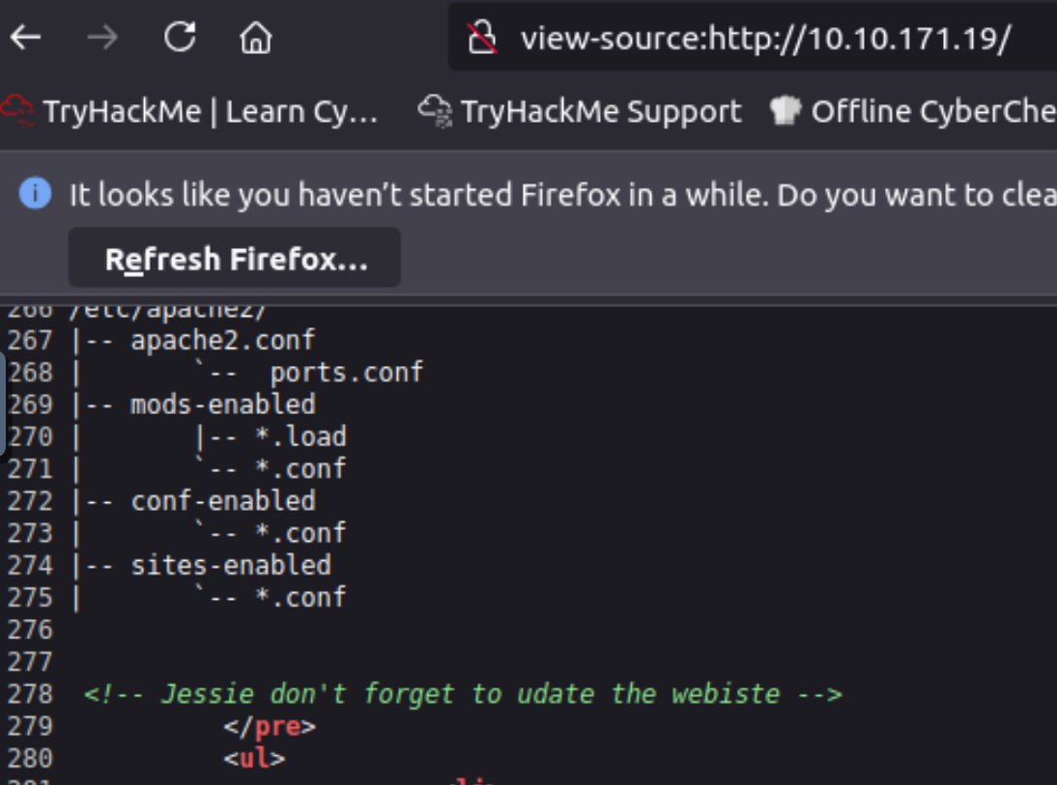Open the TryHackMe Learn Cyber bookmark
This screenshot has height=785, width=1057.
coord(191,112)
